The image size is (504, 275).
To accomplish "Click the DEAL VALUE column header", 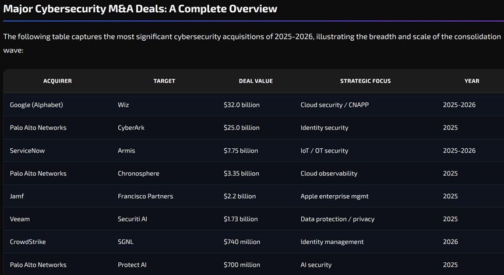I will click(256, 81).
